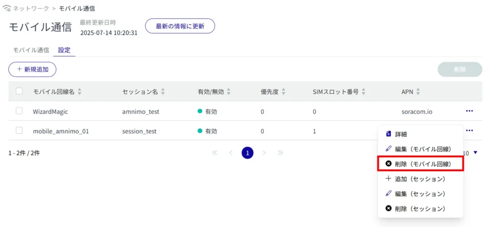Viewport: 493px width, 227px height.
Task: Tick the select-all header checkbox
Action: 19,91
